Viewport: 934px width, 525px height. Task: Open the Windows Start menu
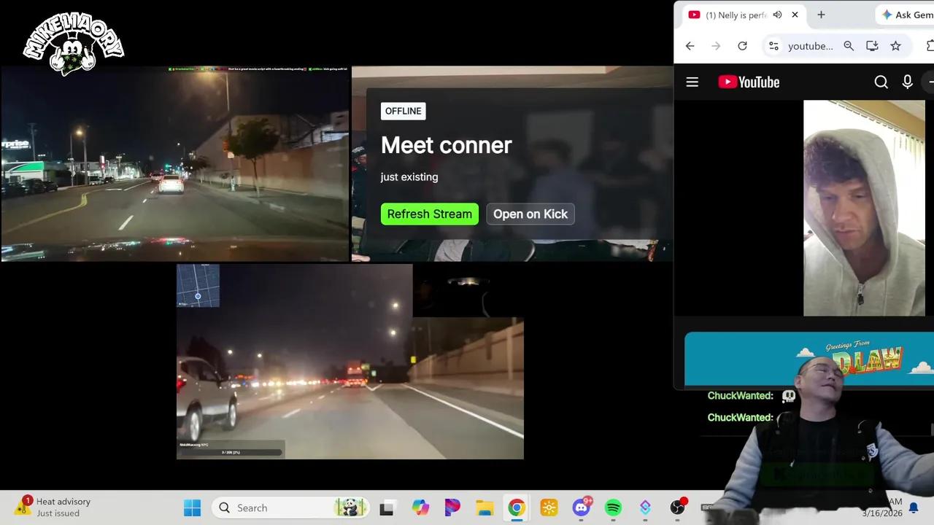(192, 507)
